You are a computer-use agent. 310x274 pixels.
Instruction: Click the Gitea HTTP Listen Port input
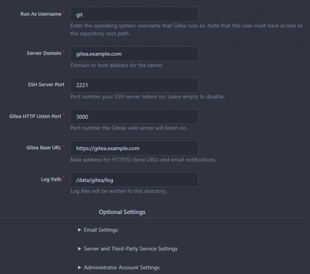pos(134,117)
